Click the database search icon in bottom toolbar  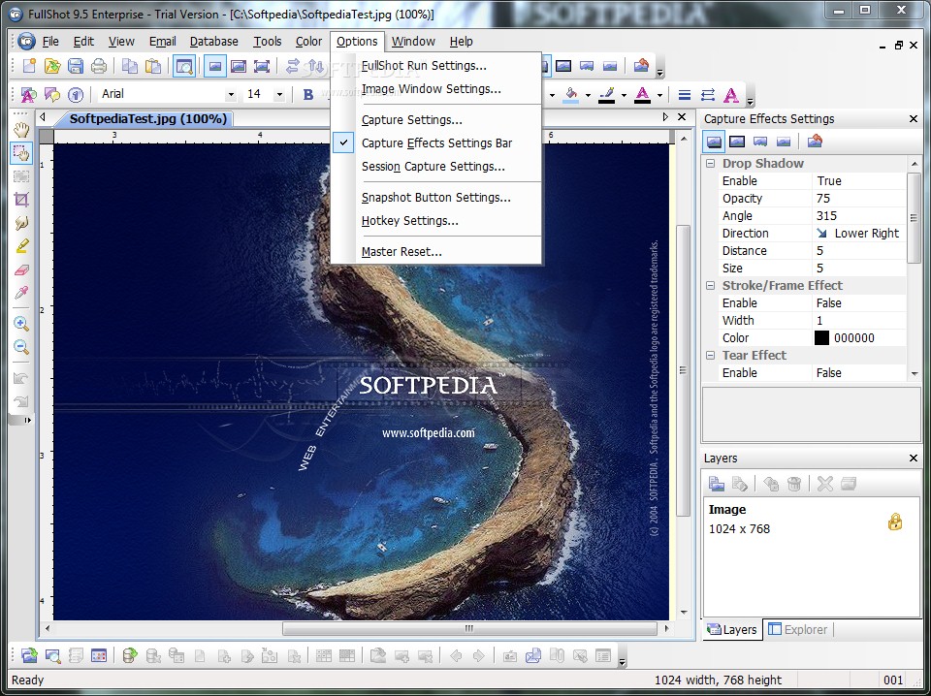click(x=52, y=655)
